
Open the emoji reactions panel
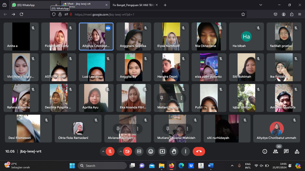pos(151,152)
